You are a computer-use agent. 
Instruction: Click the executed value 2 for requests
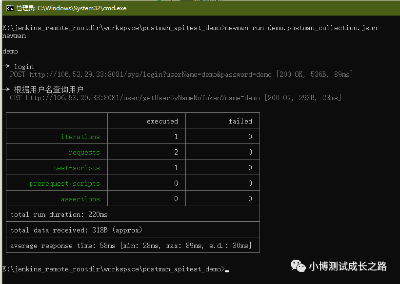(176, 152)
